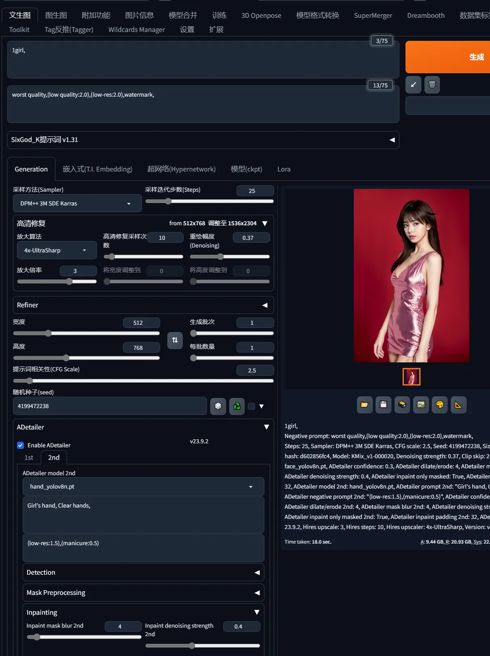Click the positive prompt box containing 1girl
This screenshot has width=490, height=656.
[x=203, y=59]
